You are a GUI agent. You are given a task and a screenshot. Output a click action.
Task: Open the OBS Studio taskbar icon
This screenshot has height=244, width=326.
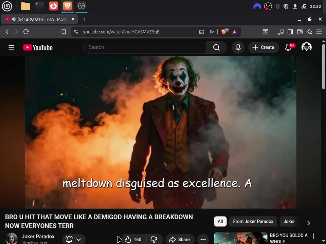coord(81,6)
